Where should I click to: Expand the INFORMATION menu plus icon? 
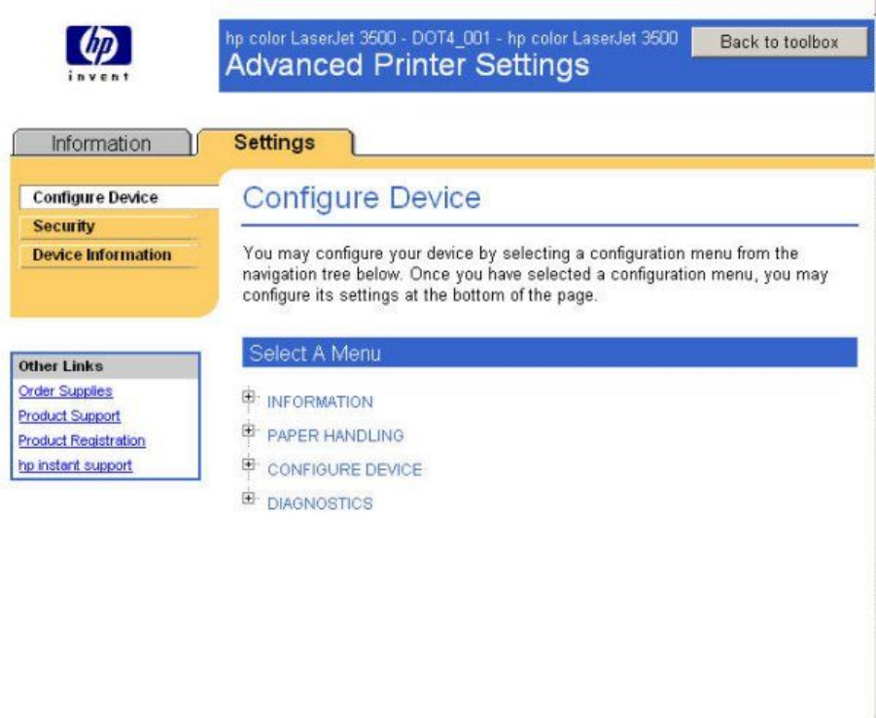tap(249, 396)
